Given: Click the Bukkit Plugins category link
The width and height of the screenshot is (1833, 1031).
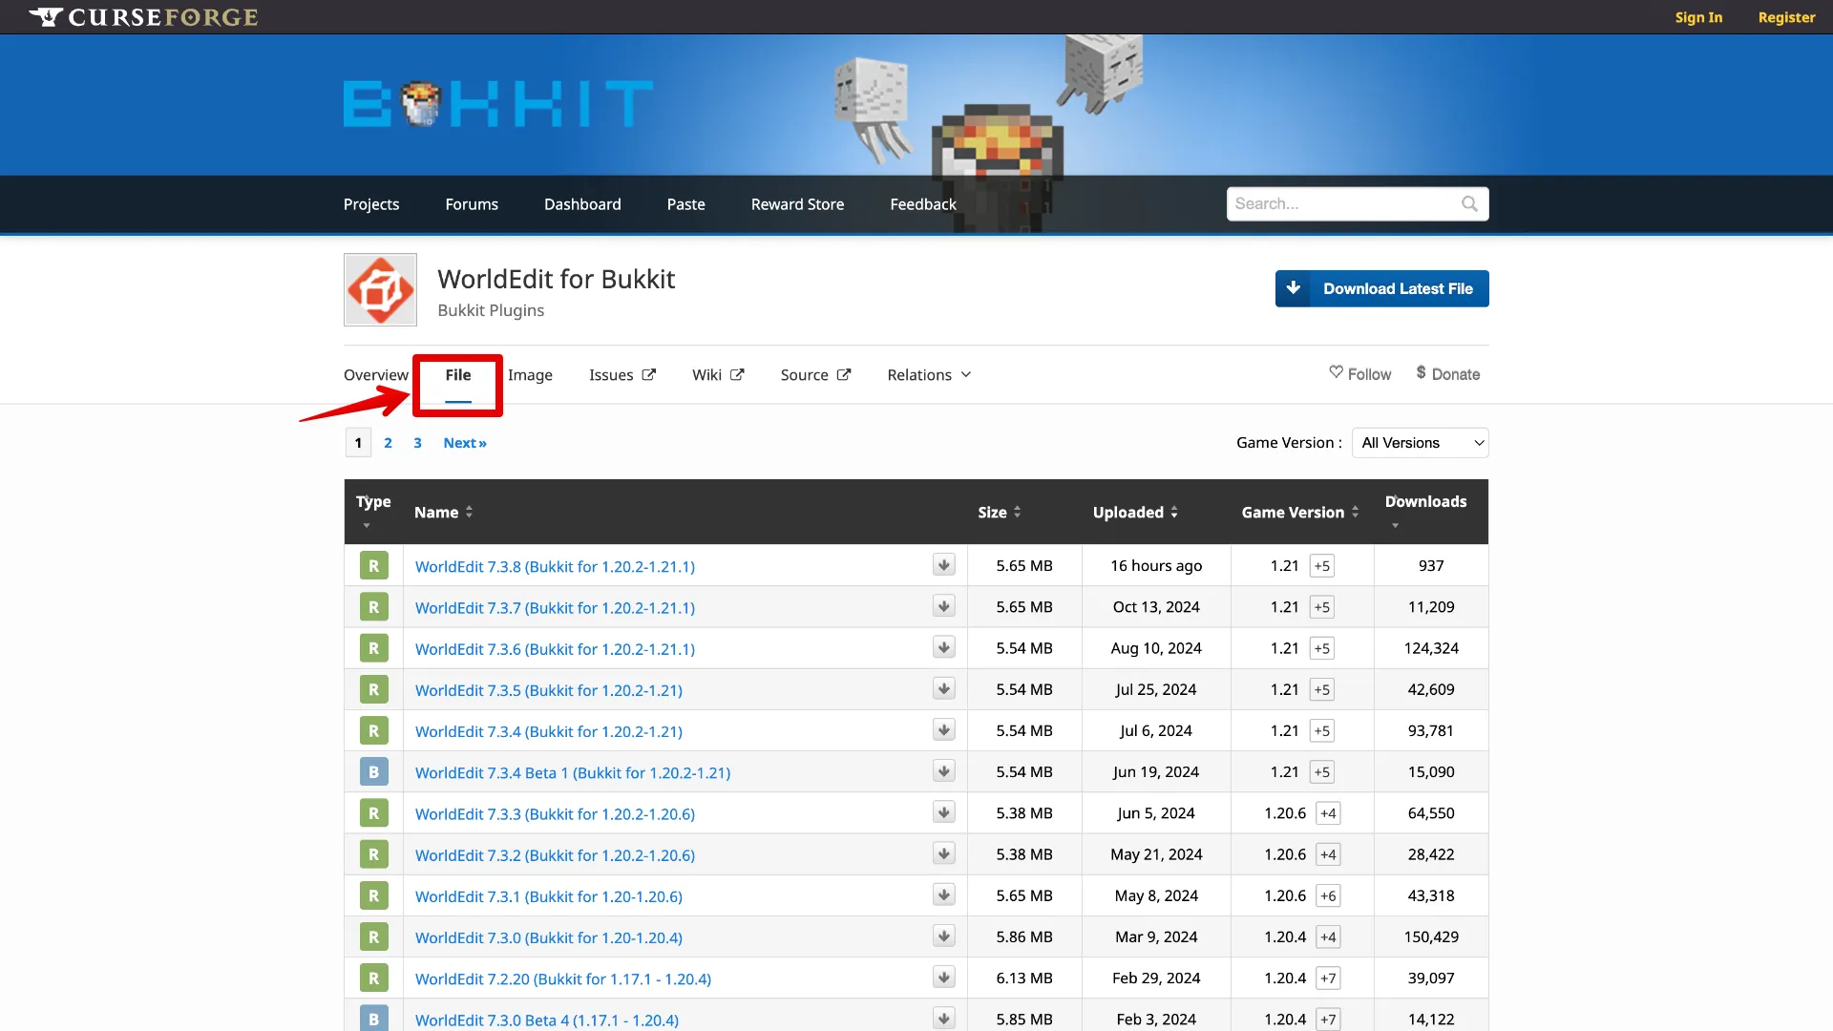Looking at the screenshot, I should click(x=491, y=310).
